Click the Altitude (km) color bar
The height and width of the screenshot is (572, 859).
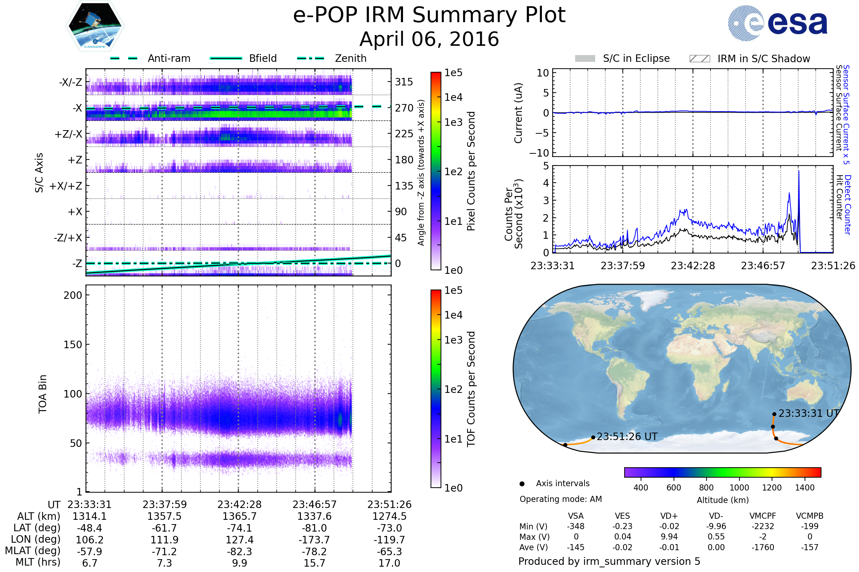(x=722, y=472)
